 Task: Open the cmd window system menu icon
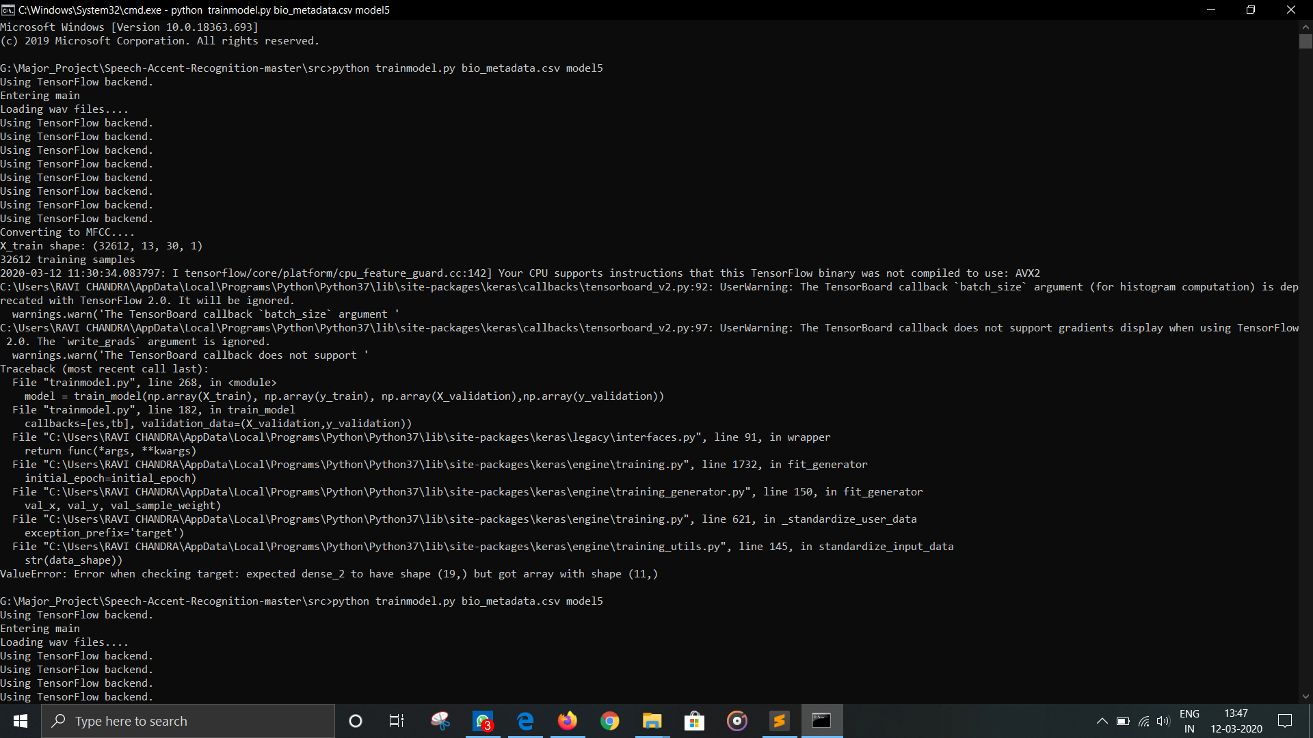[x=8, y=10]
